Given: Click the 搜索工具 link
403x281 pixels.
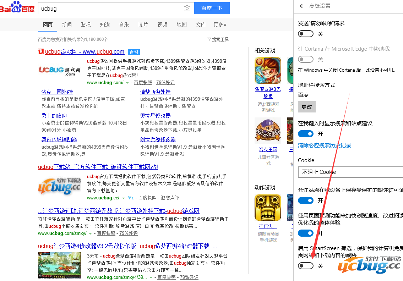Looking at the screenshot, I should click(220, 39).
